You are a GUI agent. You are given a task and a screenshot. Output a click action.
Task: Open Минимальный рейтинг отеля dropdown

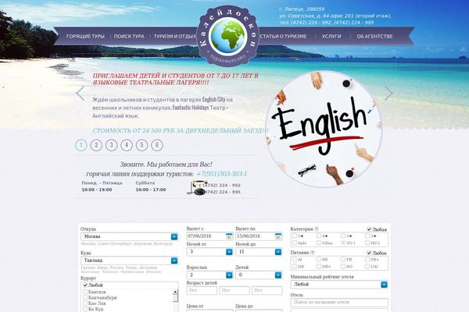(x=339, y=285)
